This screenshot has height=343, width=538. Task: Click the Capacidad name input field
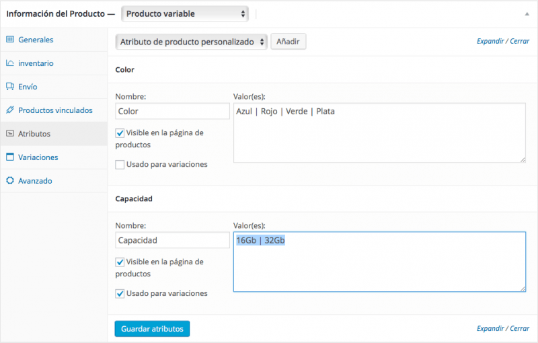173,240
